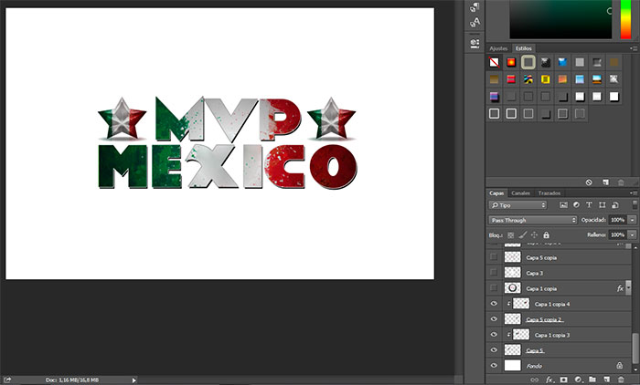The height and width of the screenshot is (385, 640).
Task: Click the clear style icon in Estilos
Action: coord(590,182)
